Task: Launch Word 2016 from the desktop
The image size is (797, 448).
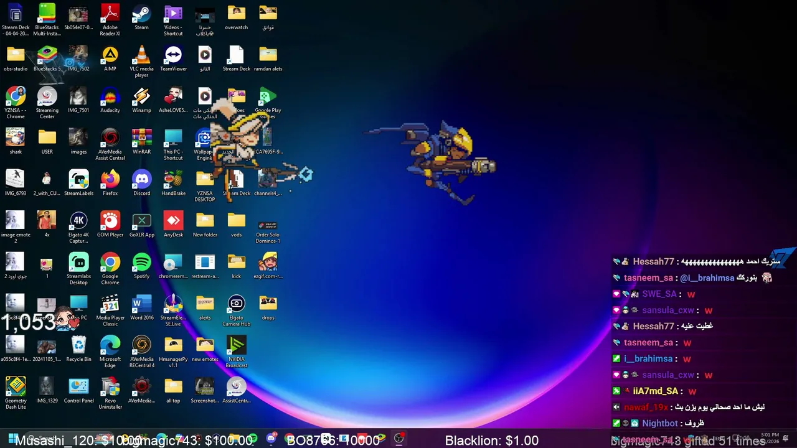Action: tap(141, 307)
